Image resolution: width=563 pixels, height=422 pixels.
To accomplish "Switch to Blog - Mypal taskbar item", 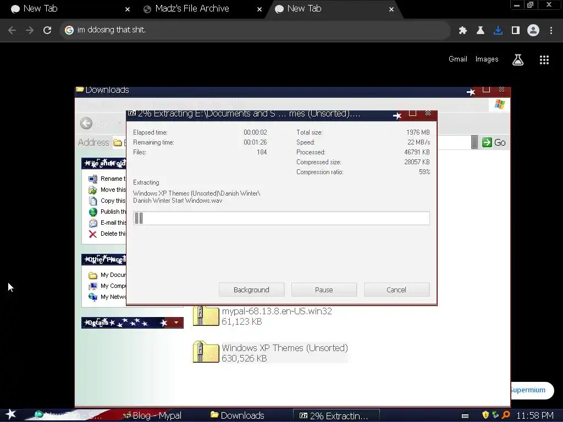I will pyautogui.click(x=153, y=415).
